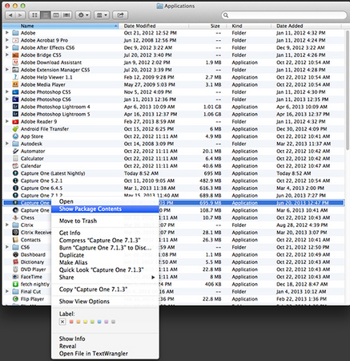Viewport: 350px width, 361px height.
Task: Click the Adobe Acrobat 9 Pro icon
Action: point(15,40)
